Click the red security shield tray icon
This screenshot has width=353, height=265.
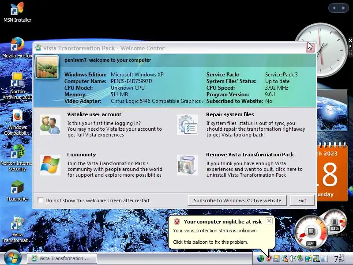point(268,258)
